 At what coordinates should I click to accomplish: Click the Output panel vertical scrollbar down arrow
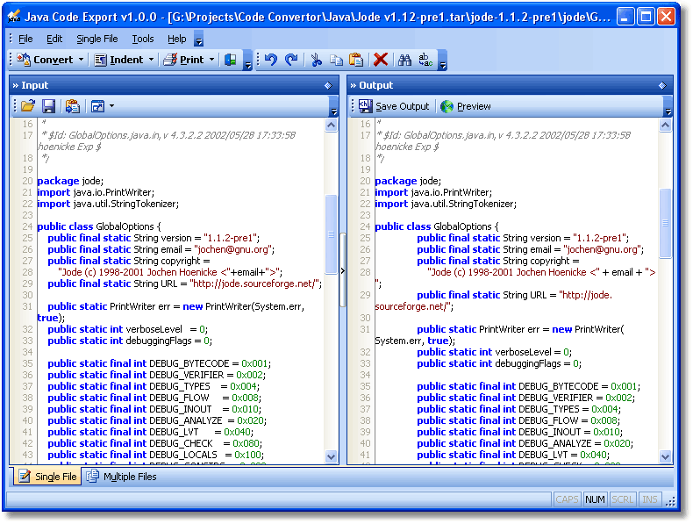[x=666, y=456]
